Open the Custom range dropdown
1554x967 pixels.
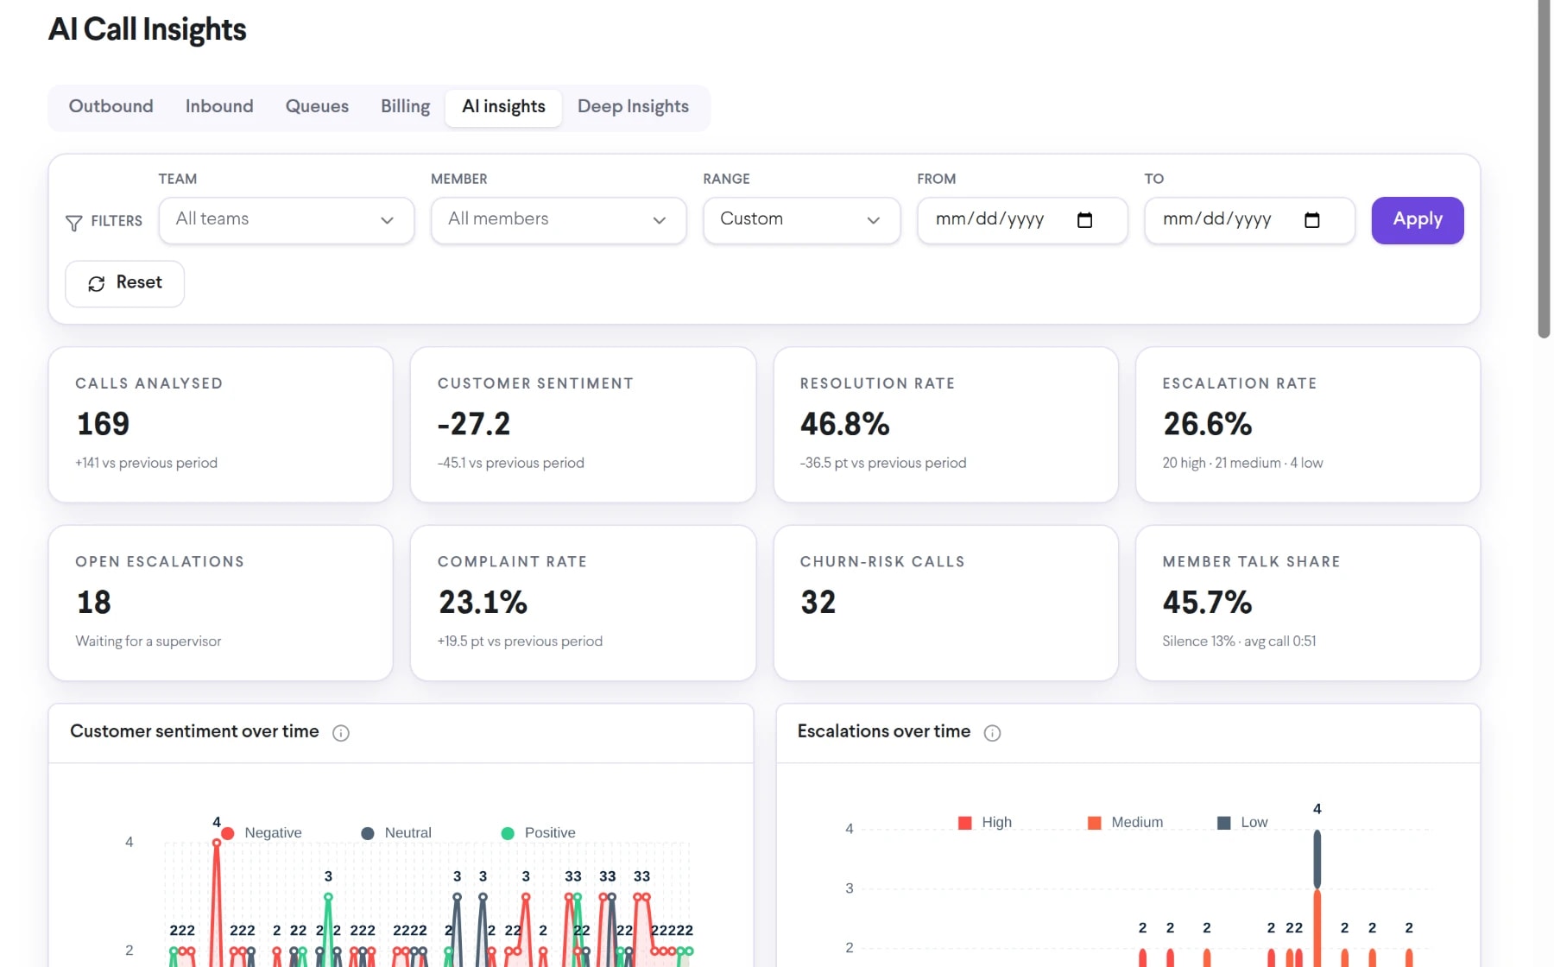pos(801,220)
